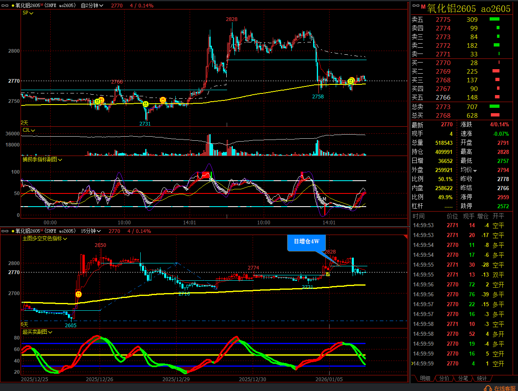The image size is (518, 391).
Task: Click the yellow dot beside 氧化铝2605 in top chart
Action: pos(12,6)
